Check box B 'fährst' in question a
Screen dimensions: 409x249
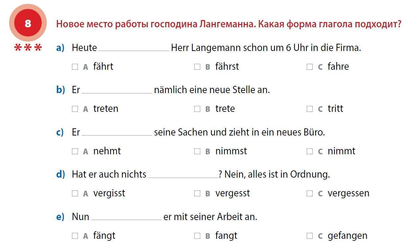(x=197, y=67)
